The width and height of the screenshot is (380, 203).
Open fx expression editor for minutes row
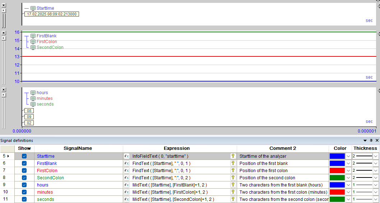pyautogui.click(x=126, y=192)
